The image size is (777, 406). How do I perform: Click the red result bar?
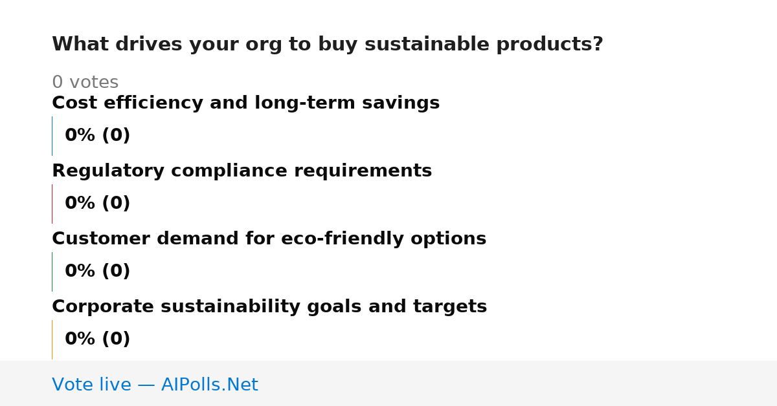point(52,204)
